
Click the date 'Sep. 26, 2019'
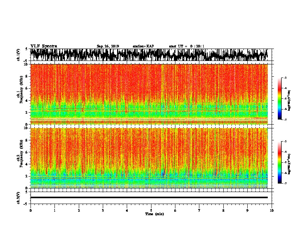coord(108,46)
